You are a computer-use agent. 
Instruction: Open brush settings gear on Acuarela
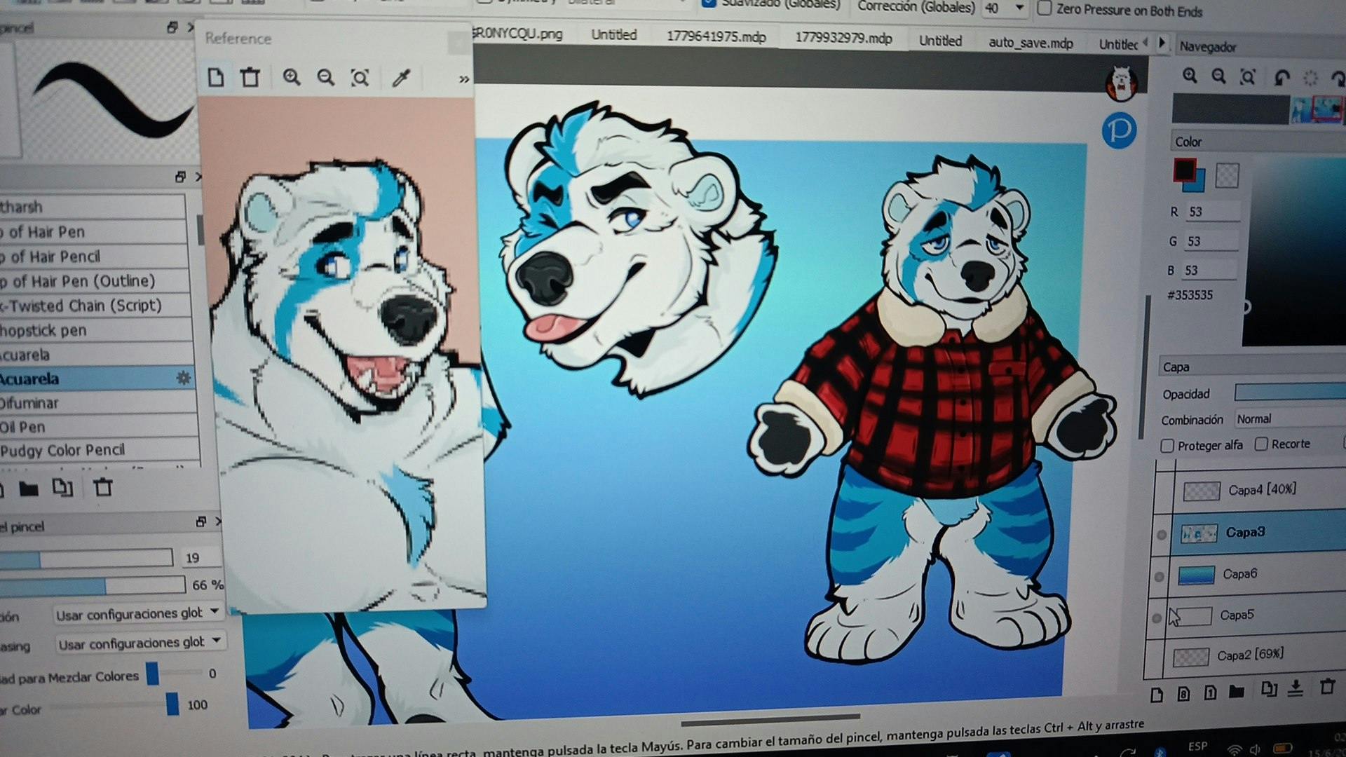[184, 378]
